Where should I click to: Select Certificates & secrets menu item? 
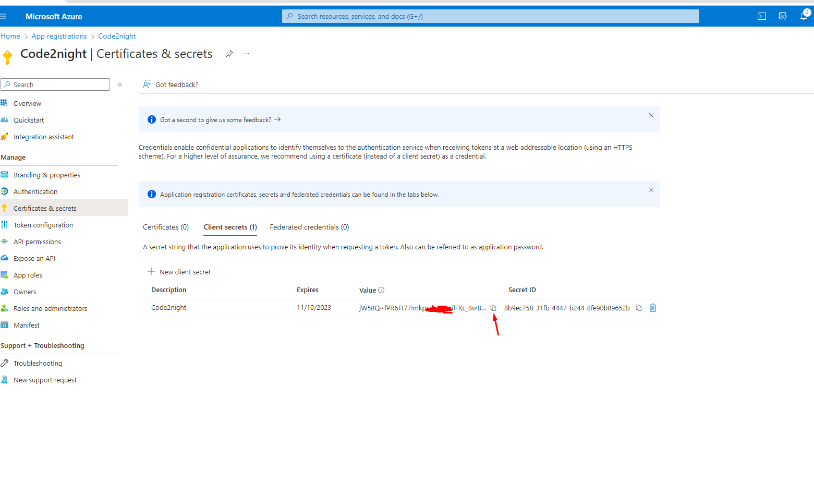(64, 208)
